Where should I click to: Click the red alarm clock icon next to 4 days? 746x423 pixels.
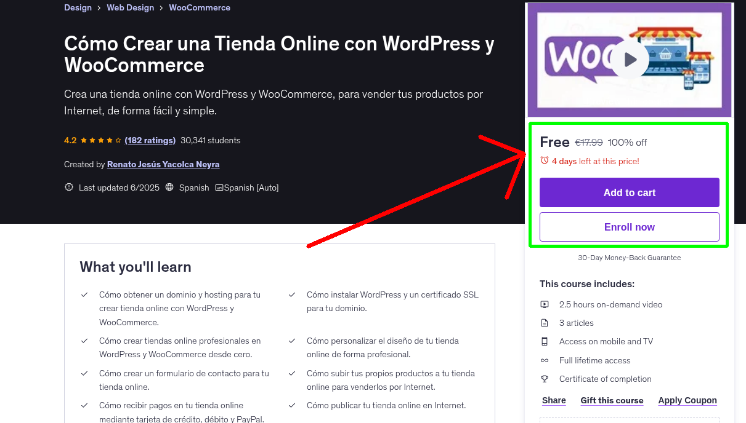click(544, 160)
